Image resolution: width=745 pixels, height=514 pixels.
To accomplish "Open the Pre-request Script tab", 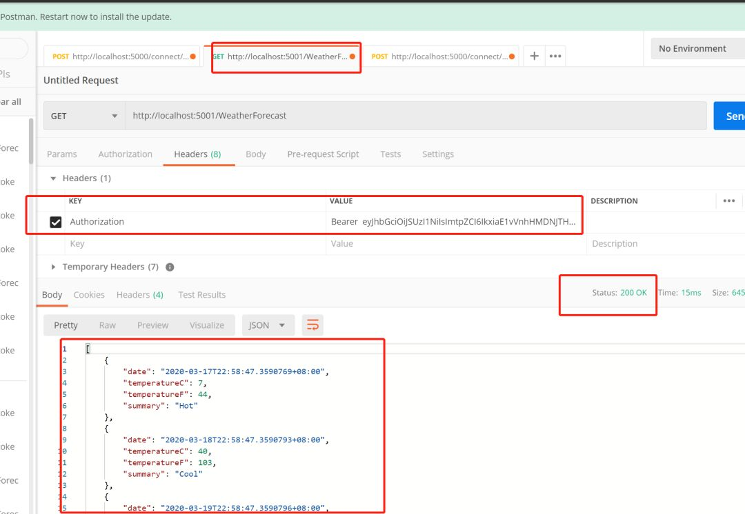I will 323,154.
